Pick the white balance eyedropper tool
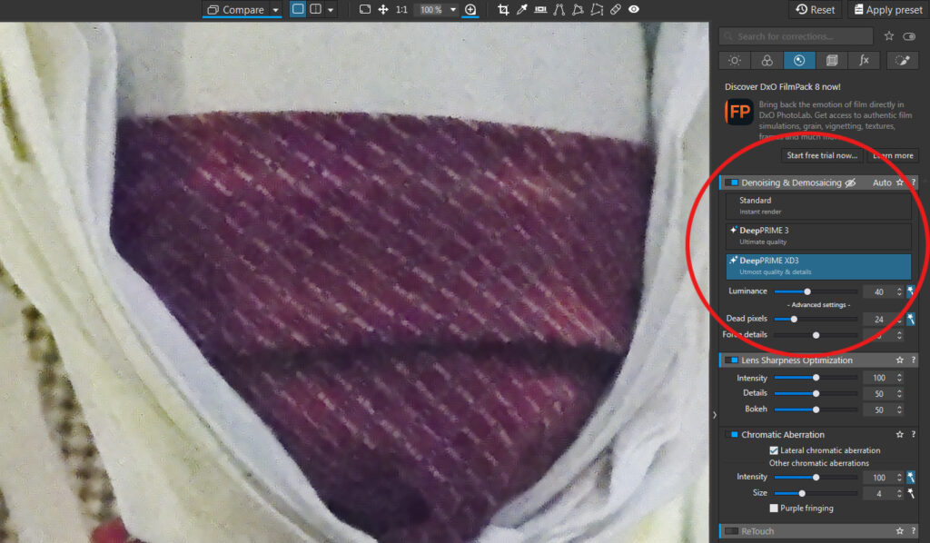 (522, 10)
